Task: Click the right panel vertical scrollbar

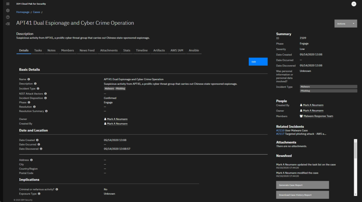Action: click(356, 150)
